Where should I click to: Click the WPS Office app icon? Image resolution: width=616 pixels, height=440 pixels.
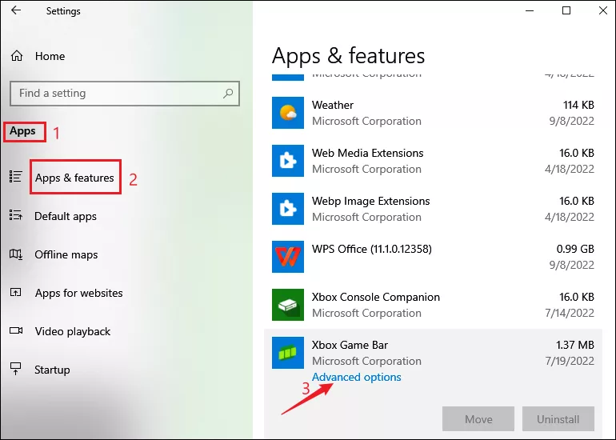pos(287,257)
